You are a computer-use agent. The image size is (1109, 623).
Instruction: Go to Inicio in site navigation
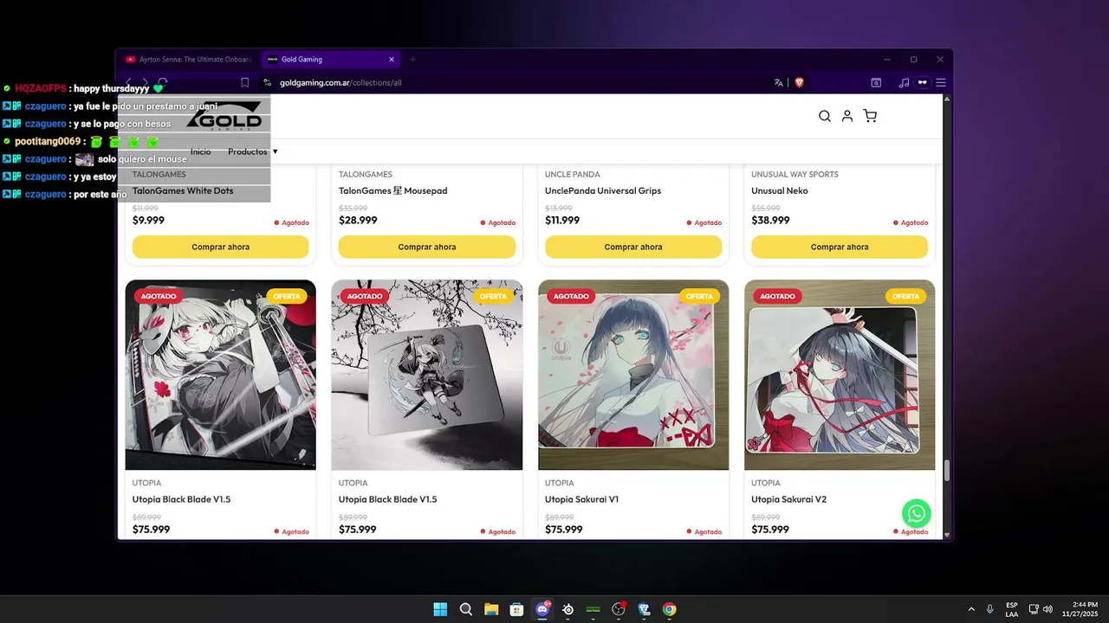(201, 151)
